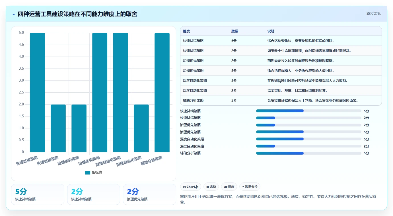Click the Chart.js tag

click(x=191, y=187)
